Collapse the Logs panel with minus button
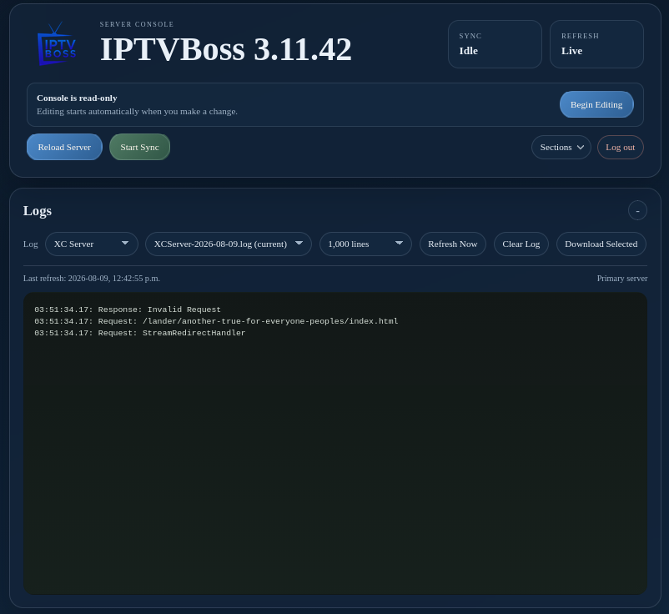 point(637,210)
